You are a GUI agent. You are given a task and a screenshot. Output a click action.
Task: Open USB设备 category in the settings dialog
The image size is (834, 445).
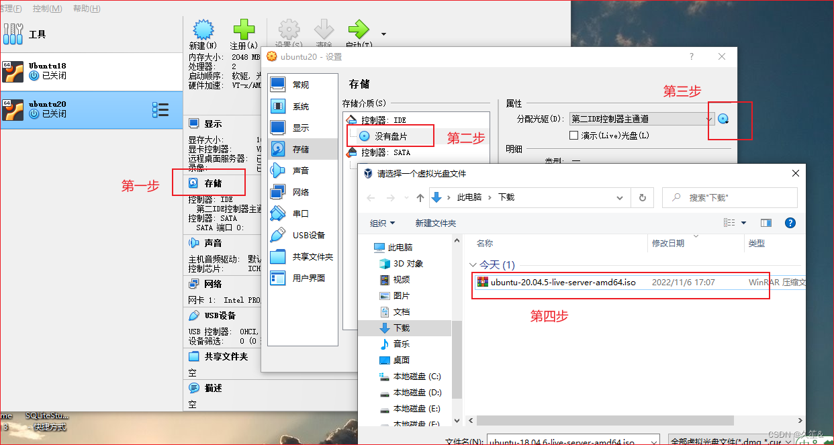[302, 235]
